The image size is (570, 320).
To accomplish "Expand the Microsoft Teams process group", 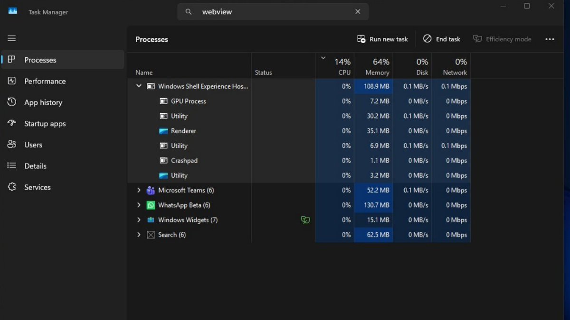I will point(139,190).
